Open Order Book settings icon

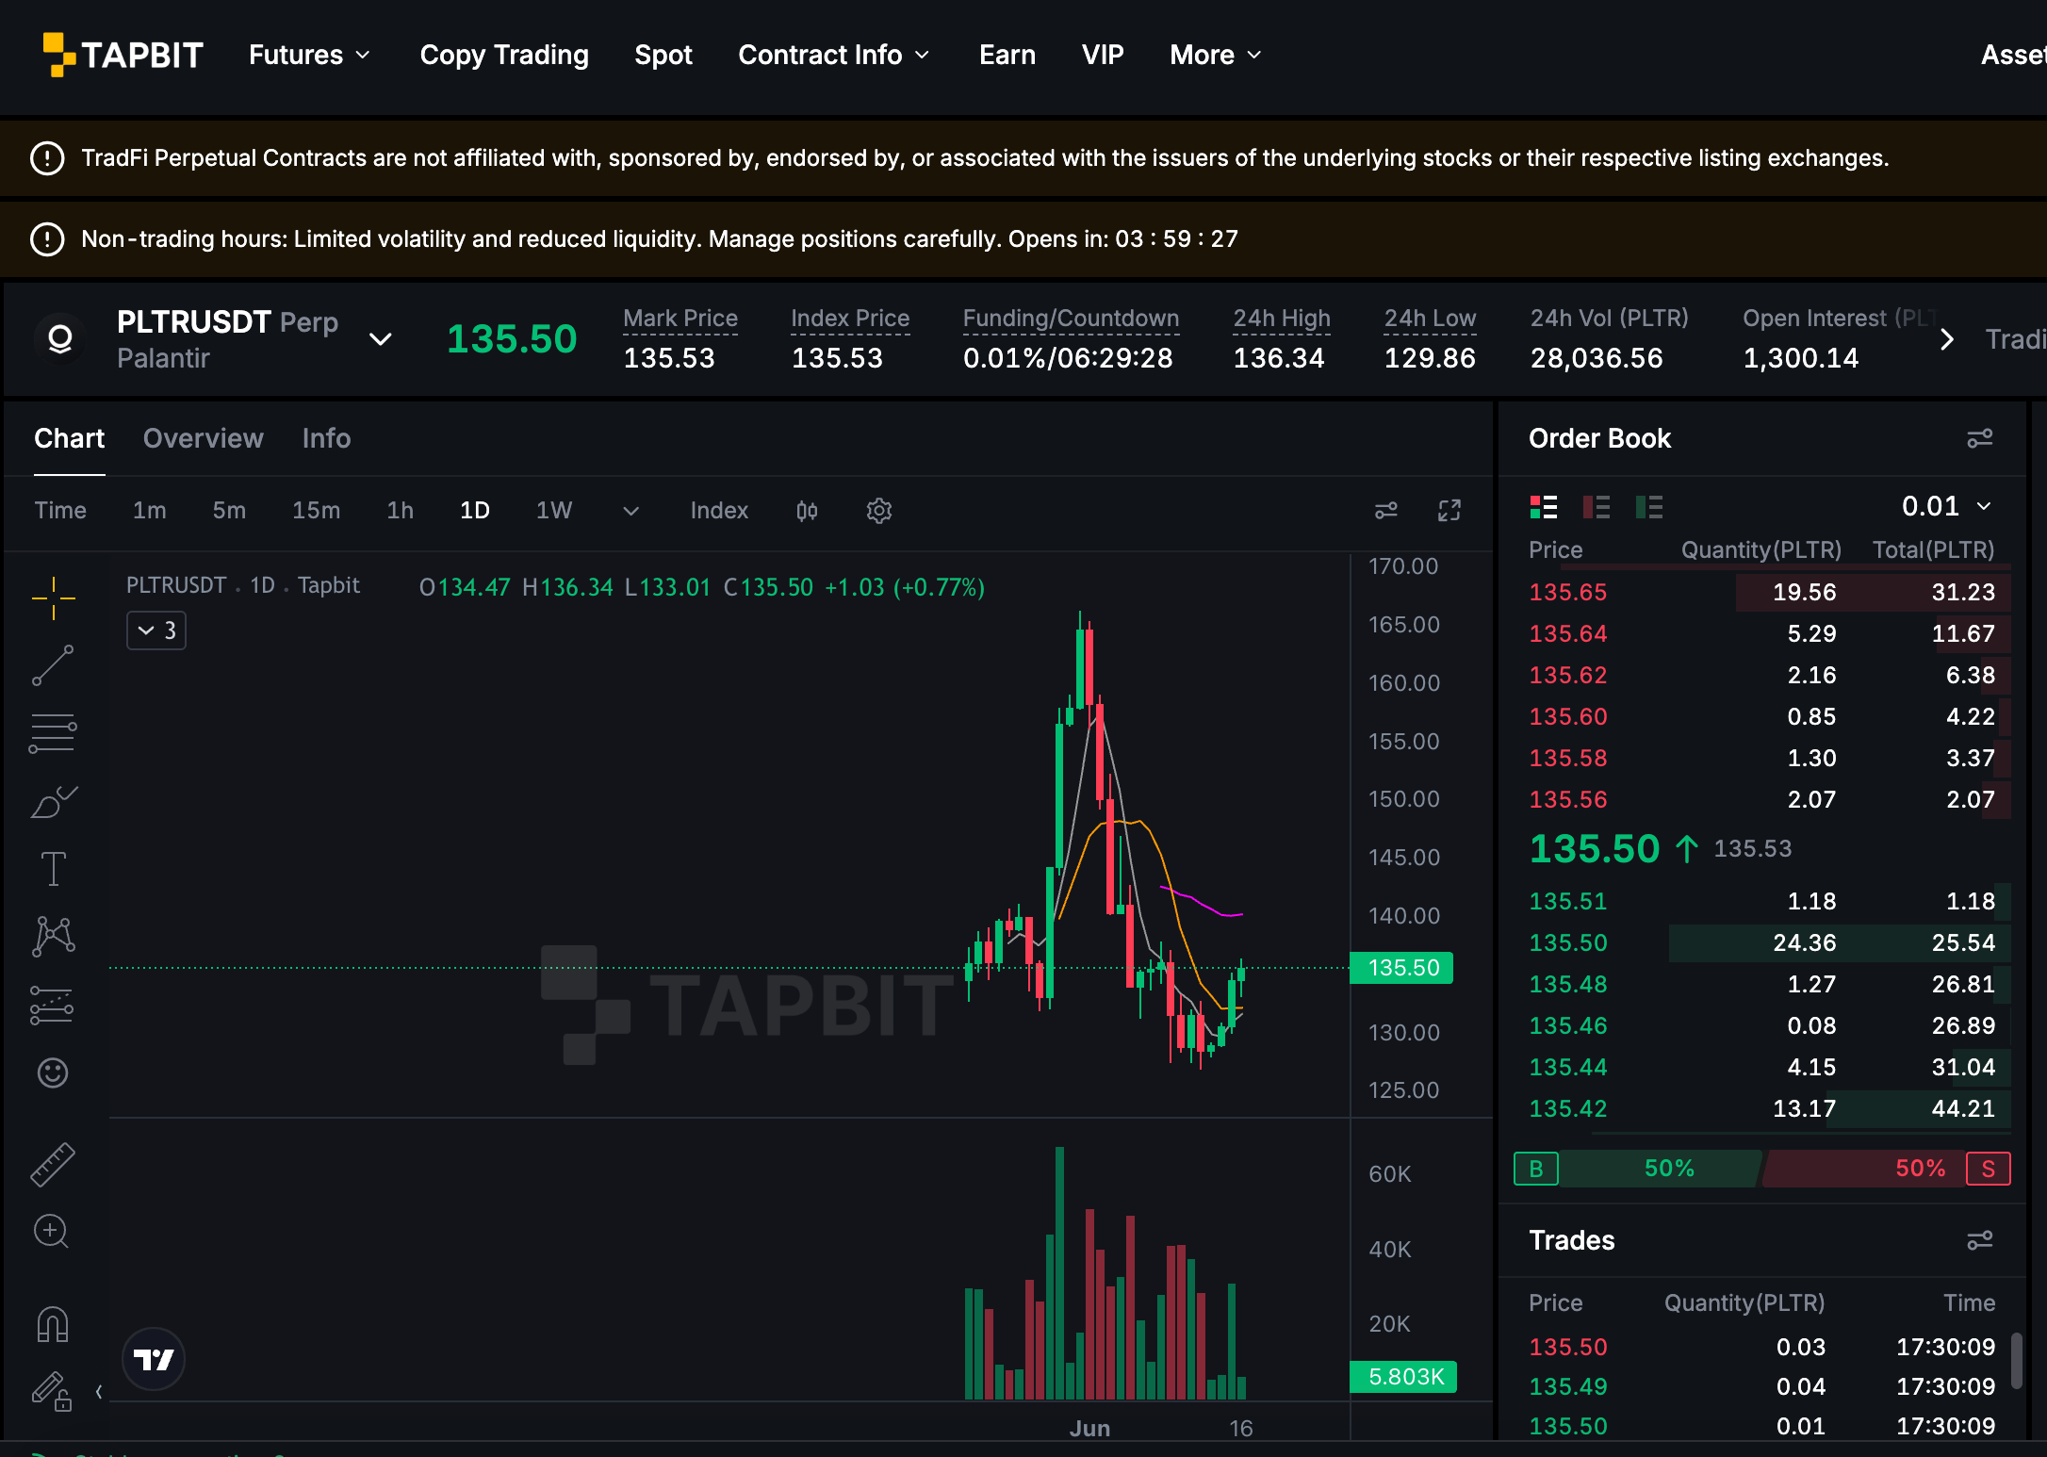pos(1980,438)
